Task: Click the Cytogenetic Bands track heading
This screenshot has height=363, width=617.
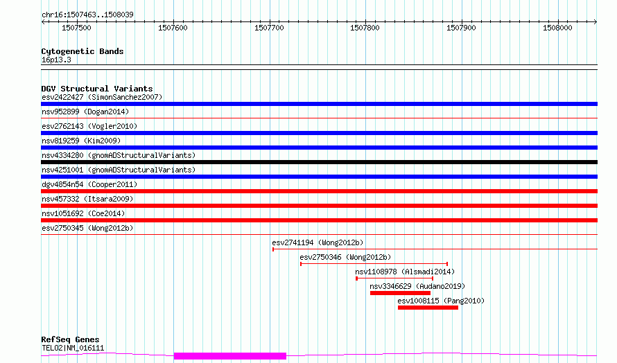Action: pos(82,51)
